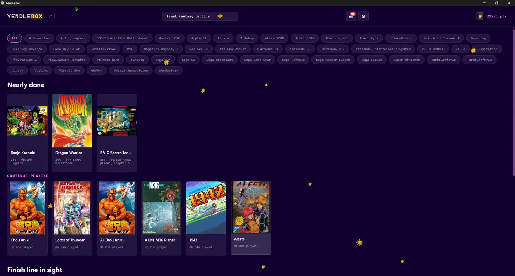Filter by 3DO Interactive Multiplayer
Image resolution: width=515 pixels, height=276 pixels.
pos(123,38)
